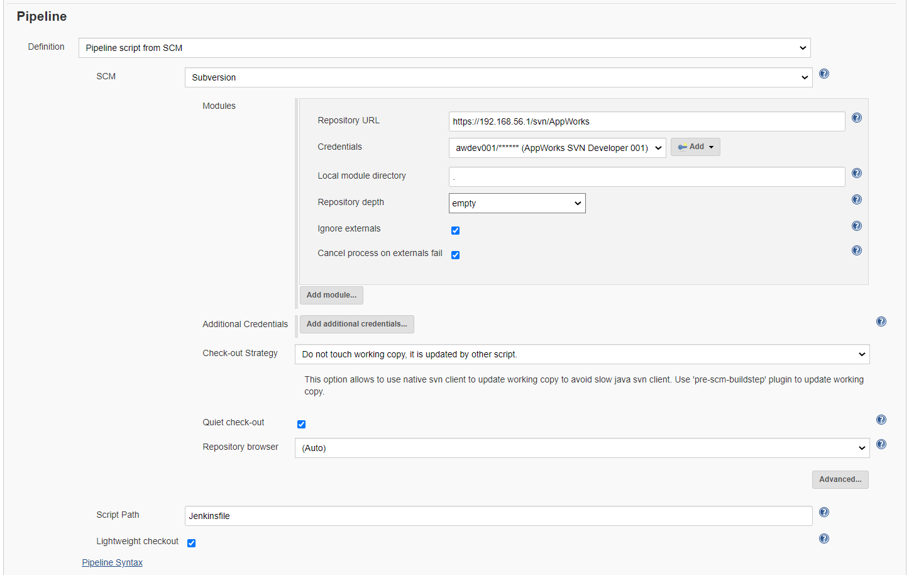This screenshot has width=909, height=575.
Task: Uncheck the Ignore externals checkbox
Action: (455, 231)
